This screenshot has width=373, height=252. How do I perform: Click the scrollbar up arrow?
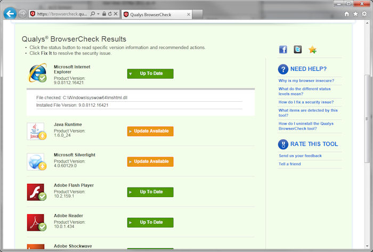point(367,23)
